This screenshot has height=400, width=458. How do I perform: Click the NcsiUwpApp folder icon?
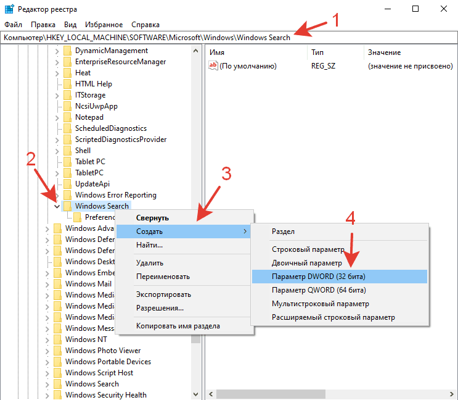pyautogui.click(x=67, y=106)
